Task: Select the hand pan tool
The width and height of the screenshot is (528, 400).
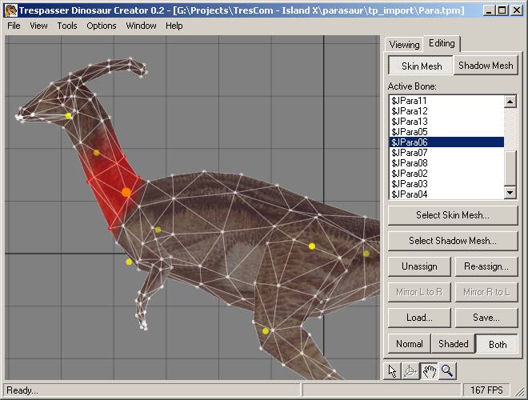Action: tap(429, 371)
